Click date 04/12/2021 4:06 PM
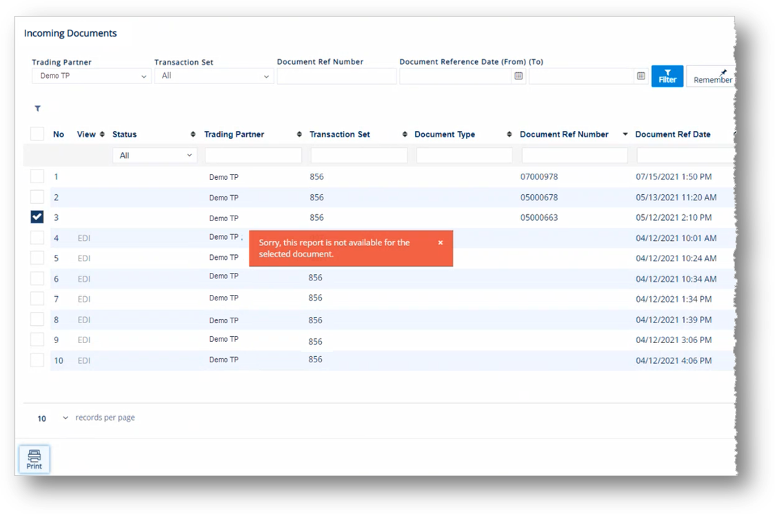 tap(674, 360)
